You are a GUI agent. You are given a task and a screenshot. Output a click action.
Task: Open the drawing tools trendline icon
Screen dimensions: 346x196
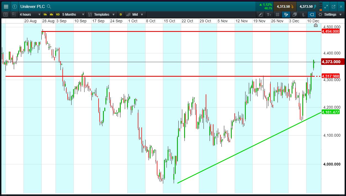click(260, 15)
